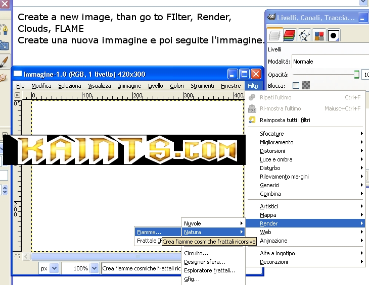
Task: Open the Immagine menu
Action: [129, 86]
